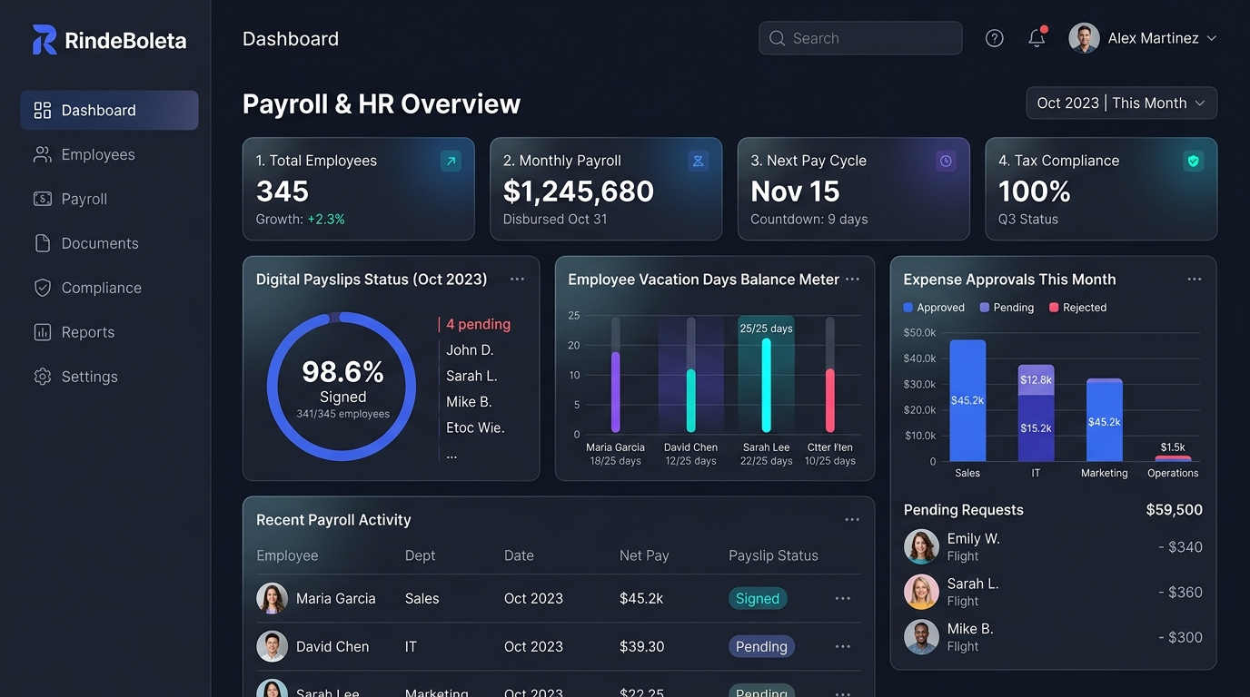Open the notifications bell
The width and height of the screenshot is (1250, 697).
point(1037,38)
